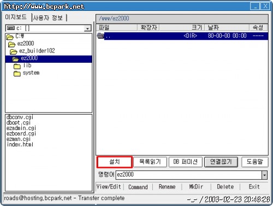Click the highlighted open ez2000 folder icon

pyautogui.click(x=15, y=59)
